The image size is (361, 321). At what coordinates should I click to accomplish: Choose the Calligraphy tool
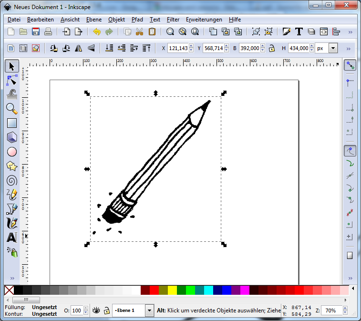pos(12,223)
